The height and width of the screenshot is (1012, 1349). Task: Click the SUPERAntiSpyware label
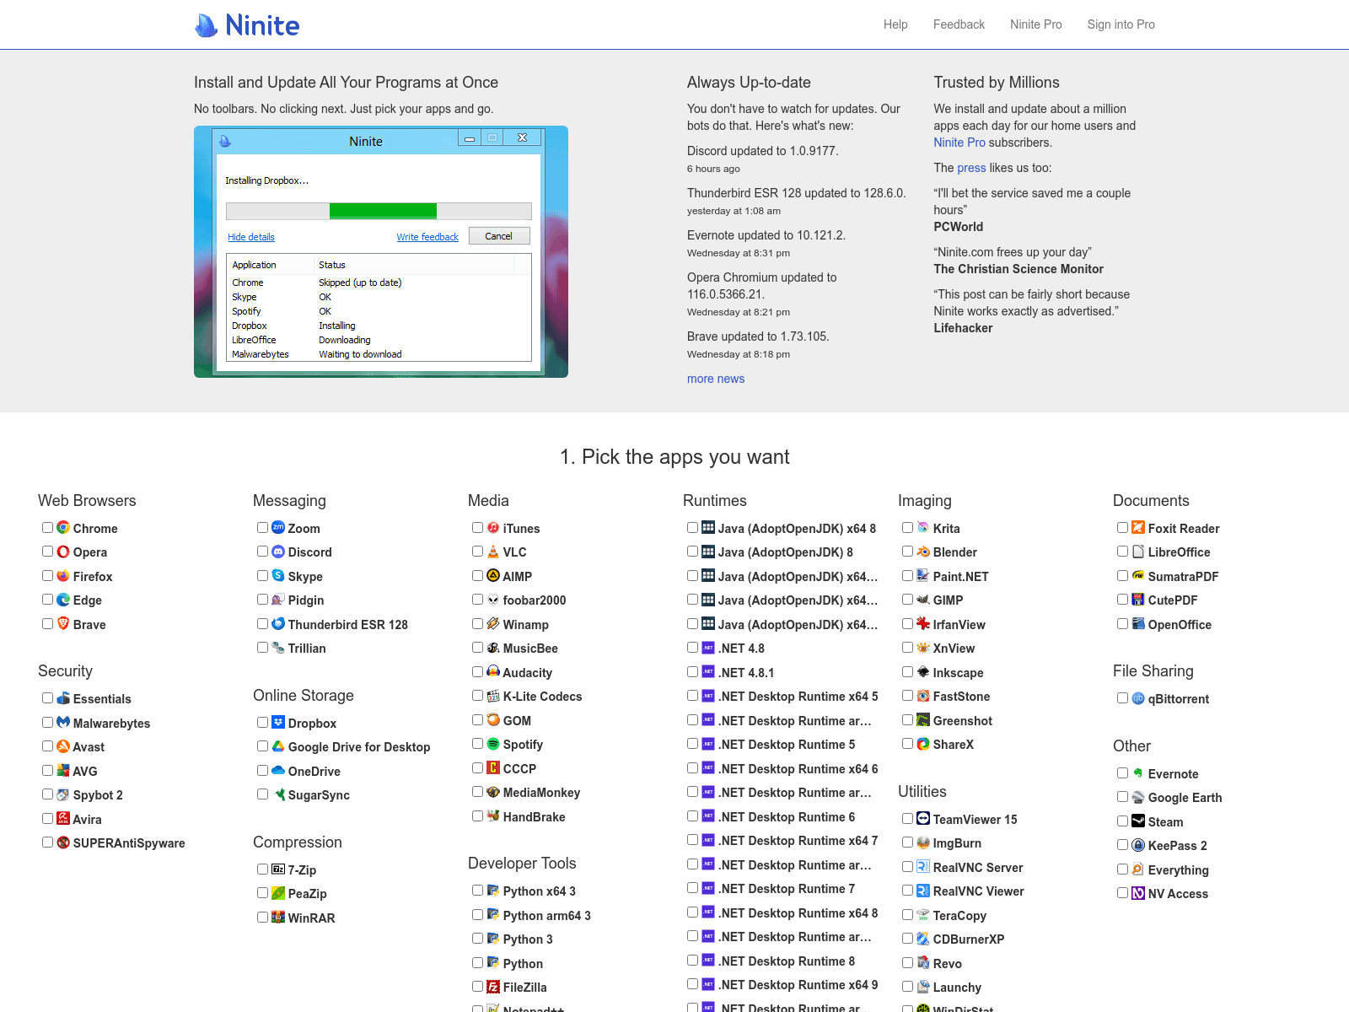coord(129,843)
